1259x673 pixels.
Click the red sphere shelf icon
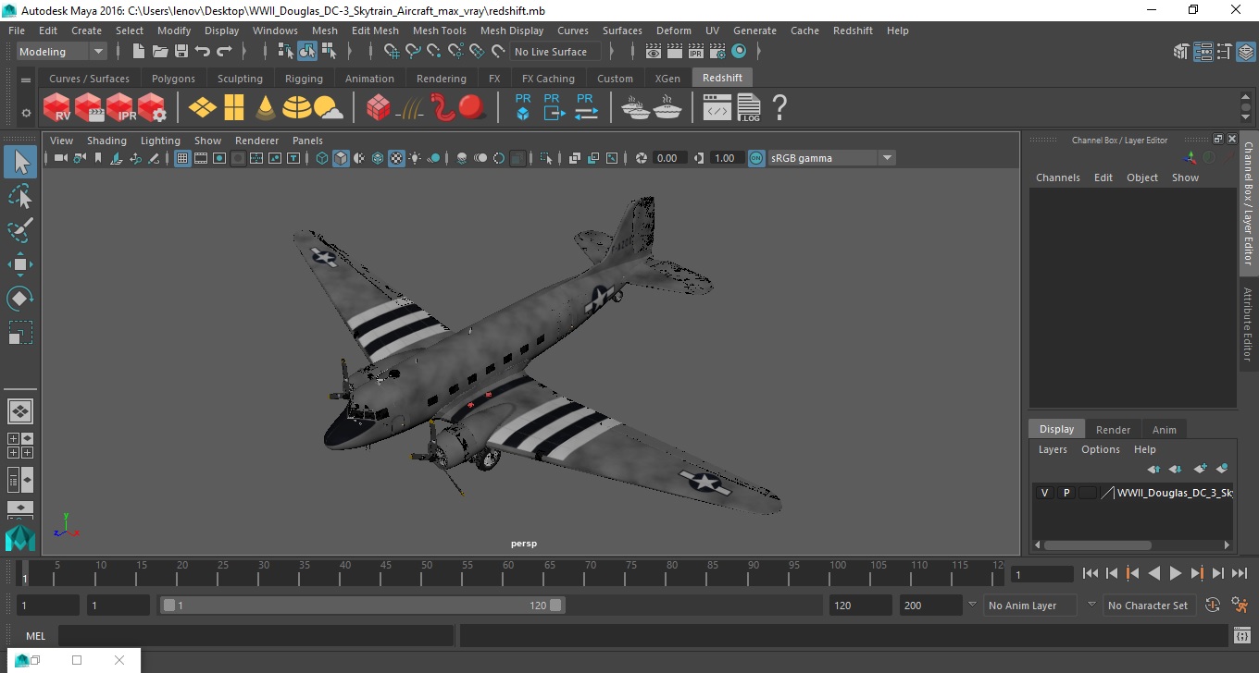point(472,107)
